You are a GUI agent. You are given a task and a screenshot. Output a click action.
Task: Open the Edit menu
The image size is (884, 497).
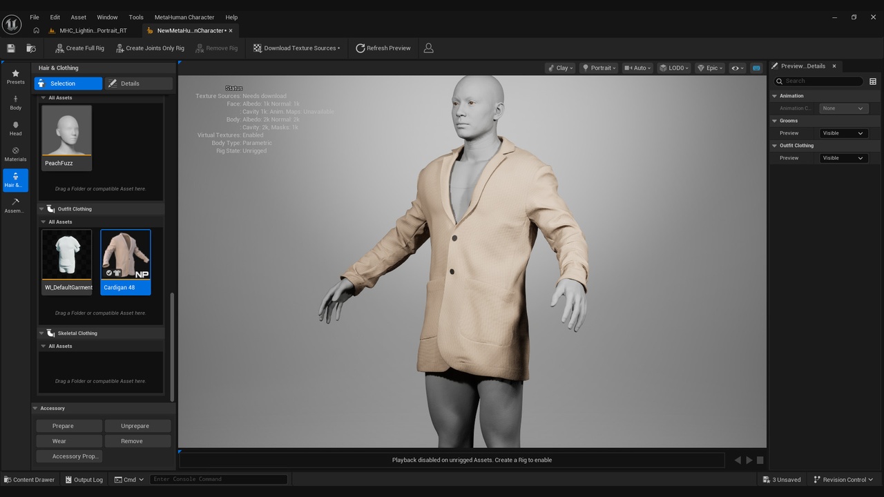click(55, 17)
